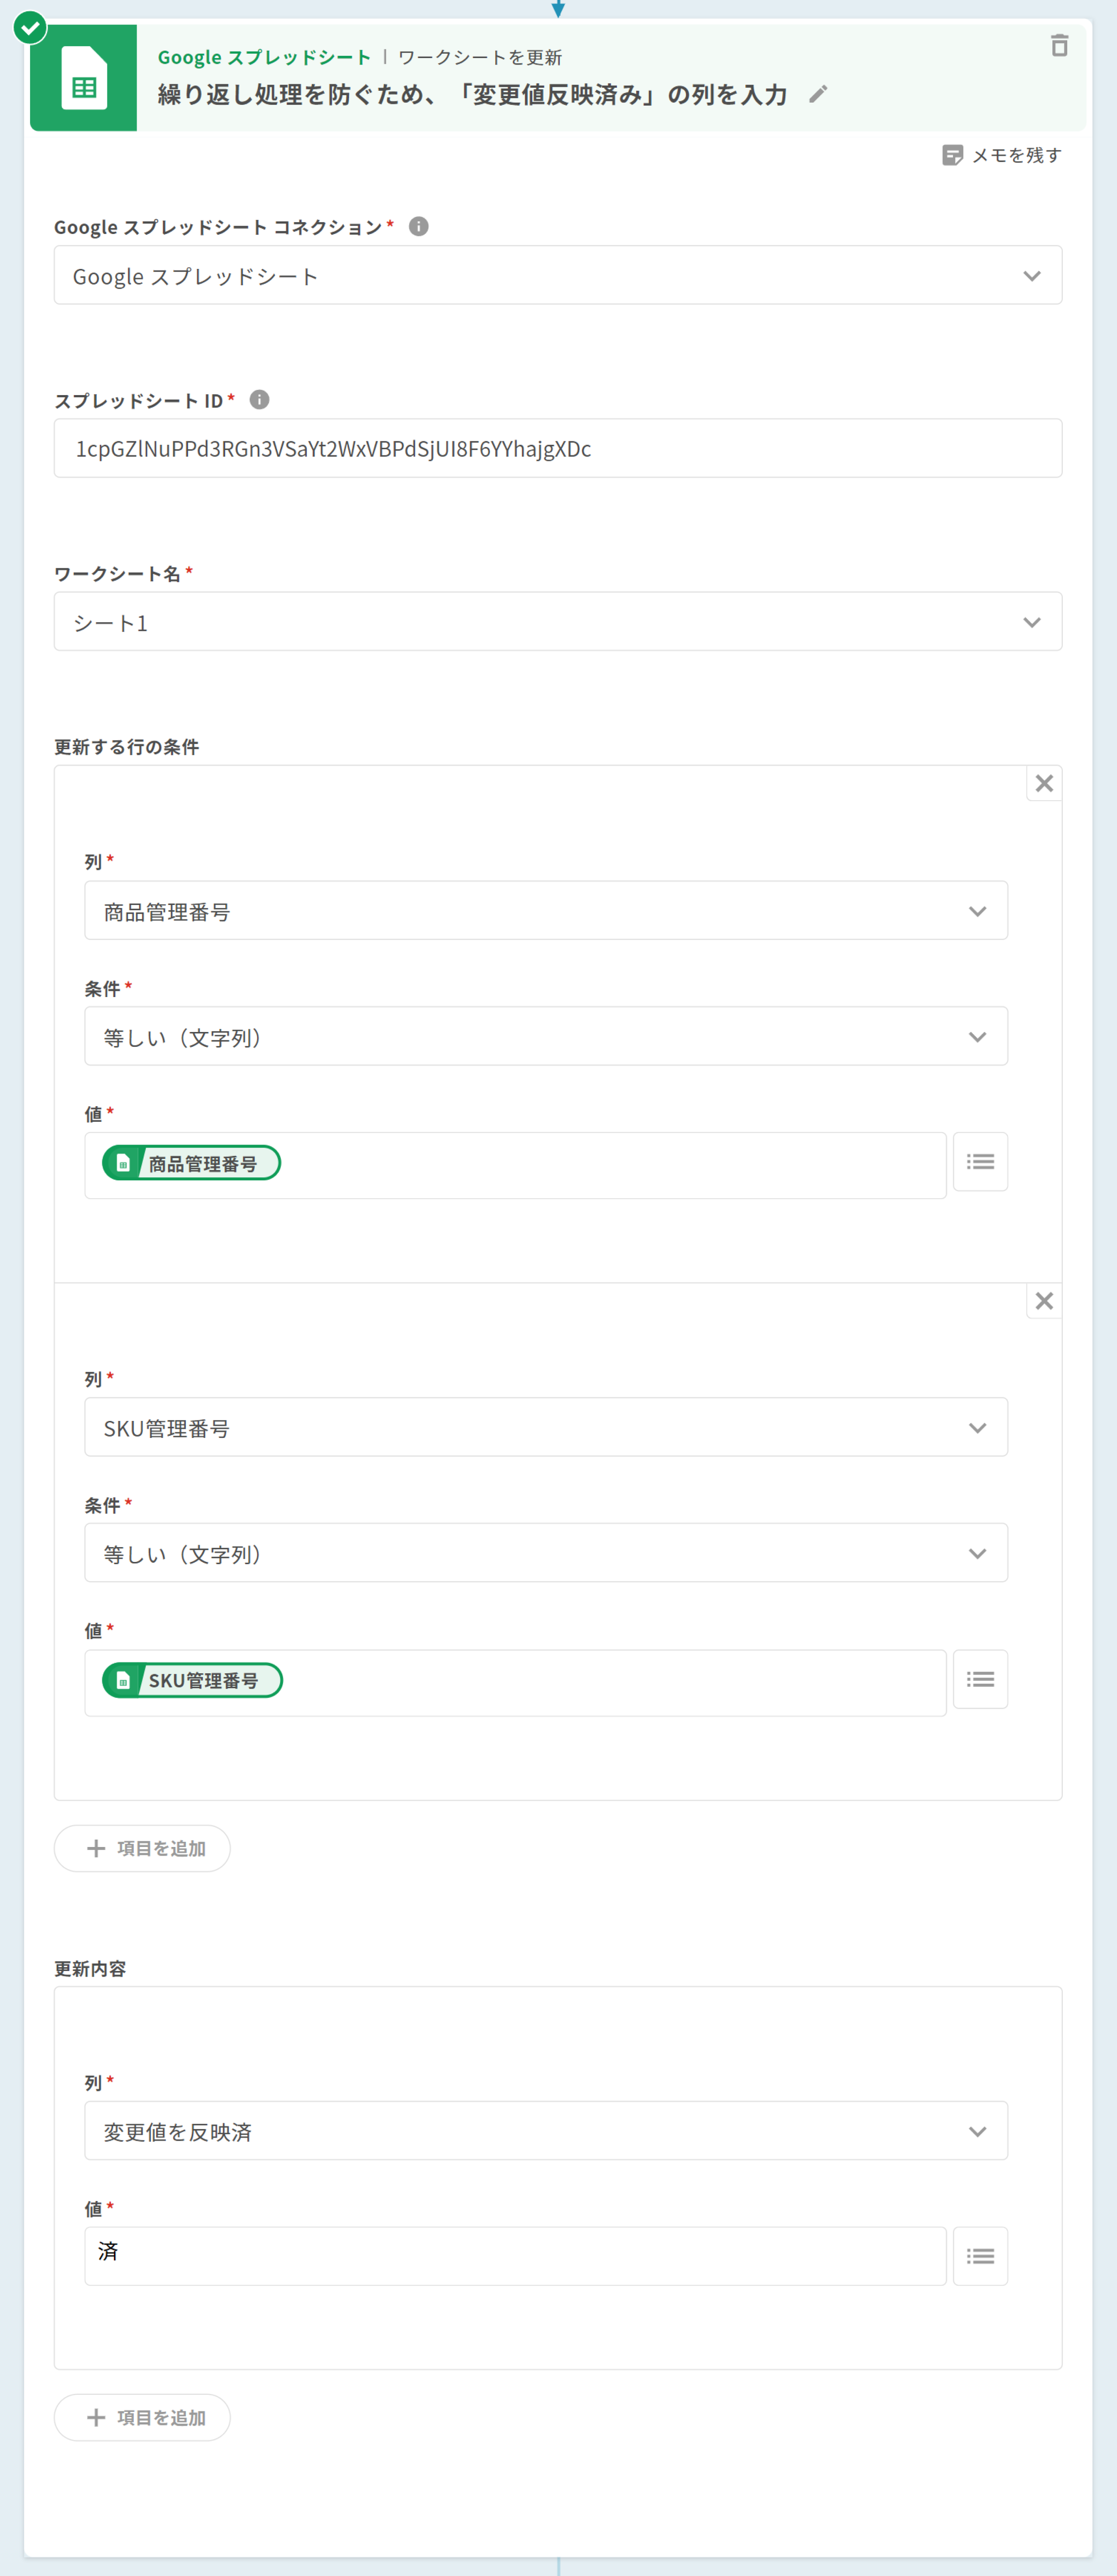The width and height of the screenshot is (1117, 2576).
Task: Click the 値 field containing 済
Action: pyautogui.click(x=514, y=2256)
